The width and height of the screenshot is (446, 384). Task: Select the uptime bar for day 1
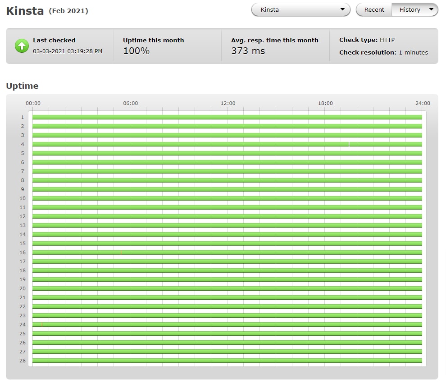click(227, 117)
